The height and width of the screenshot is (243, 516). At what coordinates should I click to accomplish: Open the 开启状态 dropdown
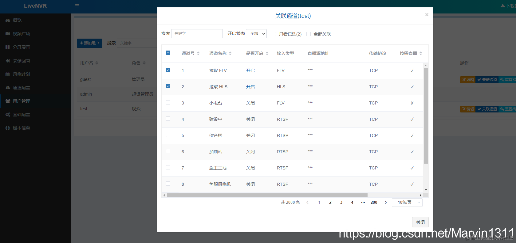tap(256, 34)
